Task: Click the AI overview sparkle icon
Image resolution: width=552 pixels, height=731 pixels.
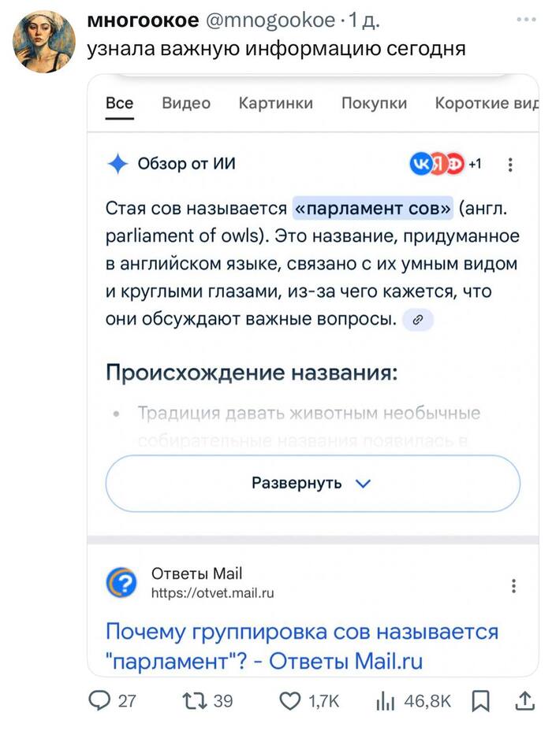Action: (118, 165)
